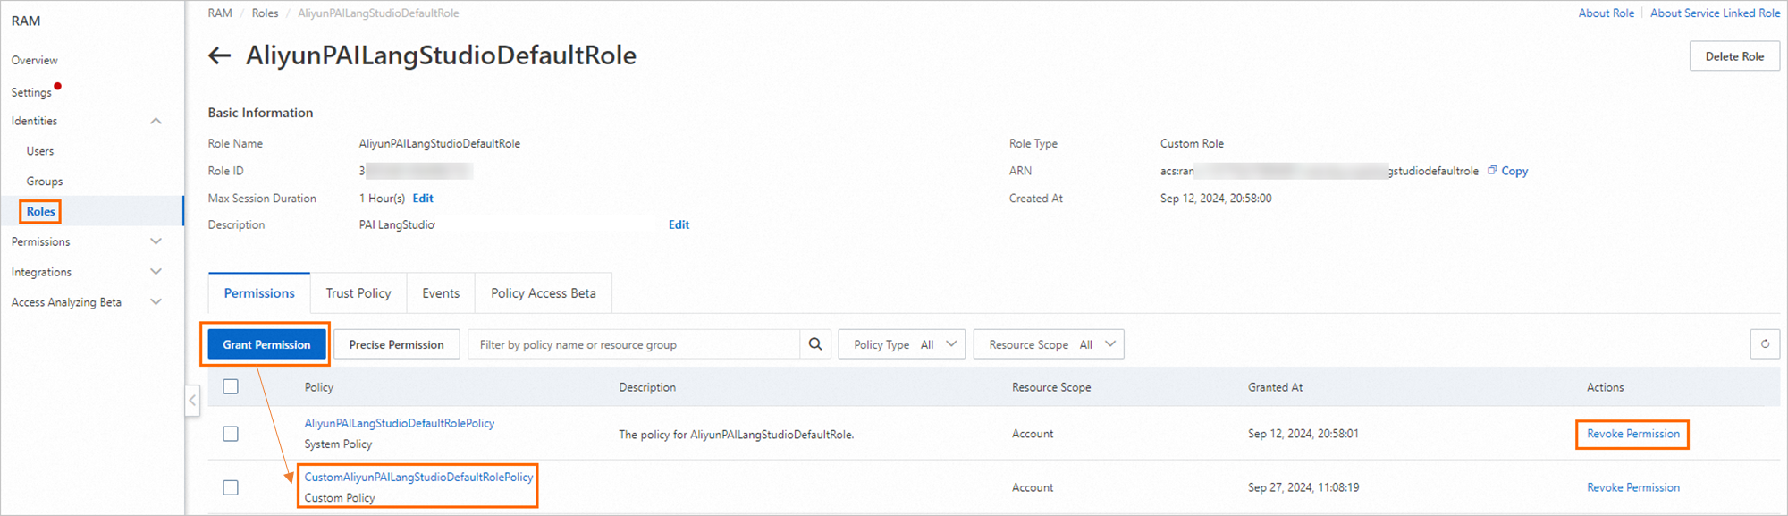Screen dimensions: 1788x516
Task: Revoke permission for the Custom Policy row
Action: [x=1633, y=487]
